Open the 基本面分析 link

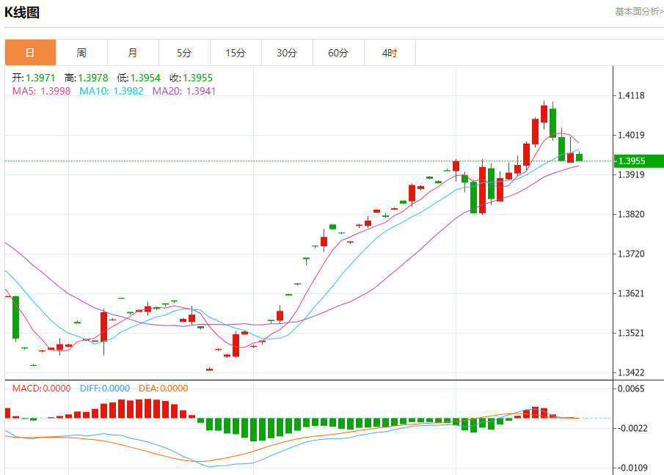[639, 12]
